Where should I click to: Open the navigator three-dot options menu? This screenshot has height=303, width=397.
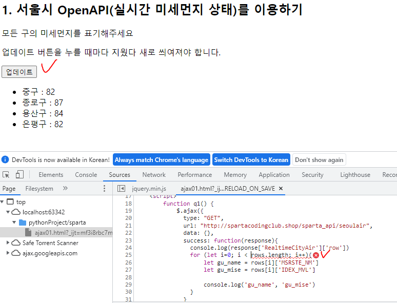tap(104, 188)
